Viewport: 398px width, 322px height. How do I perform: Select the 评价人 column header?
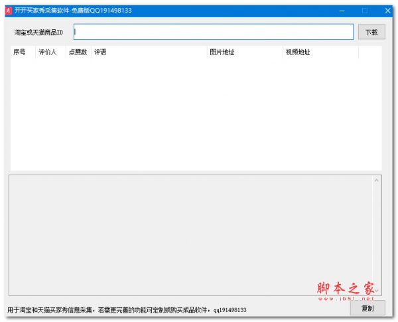click(x=50, y=52)
